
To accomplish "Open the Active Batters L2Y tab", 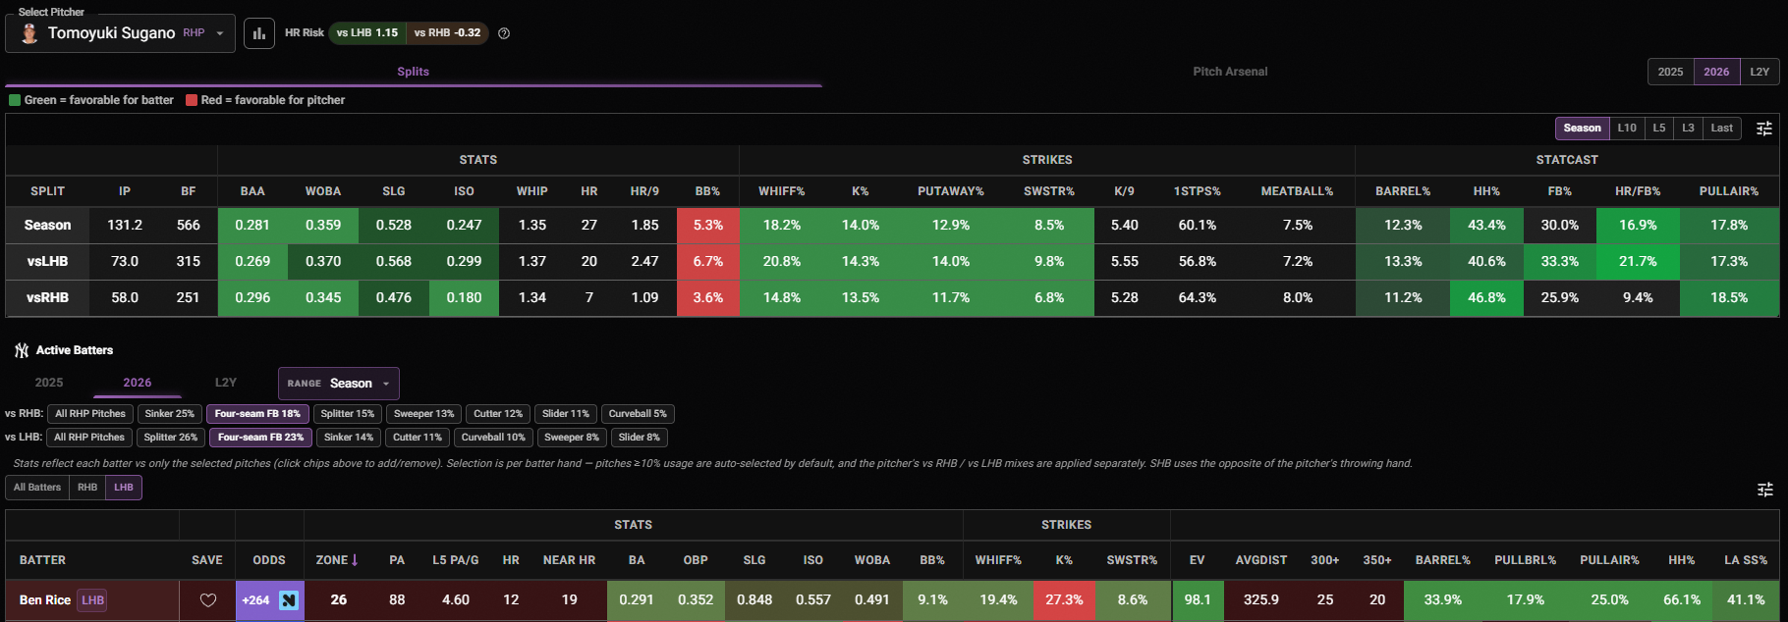I will coord(226,383).
